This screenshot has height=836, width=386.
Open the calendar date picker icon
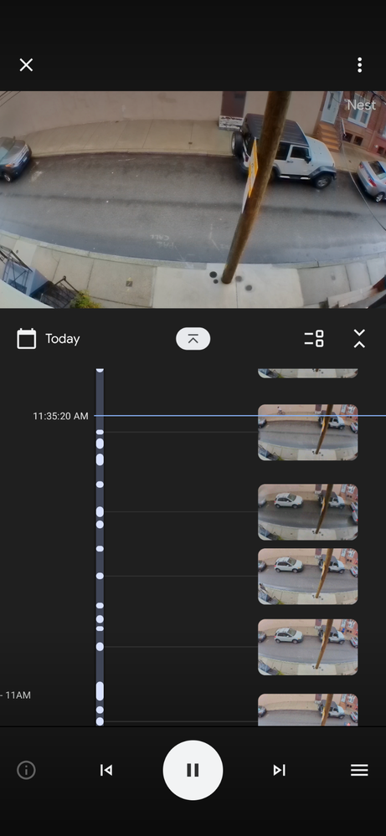pyautogui.click(x=27, y=339)
